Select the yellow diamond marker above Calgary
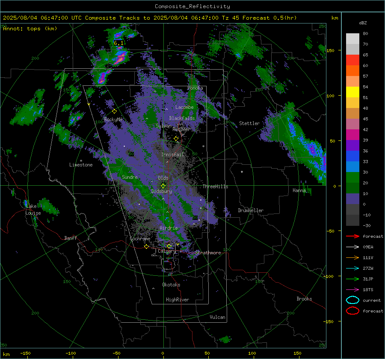 click(x=169, y=246)
